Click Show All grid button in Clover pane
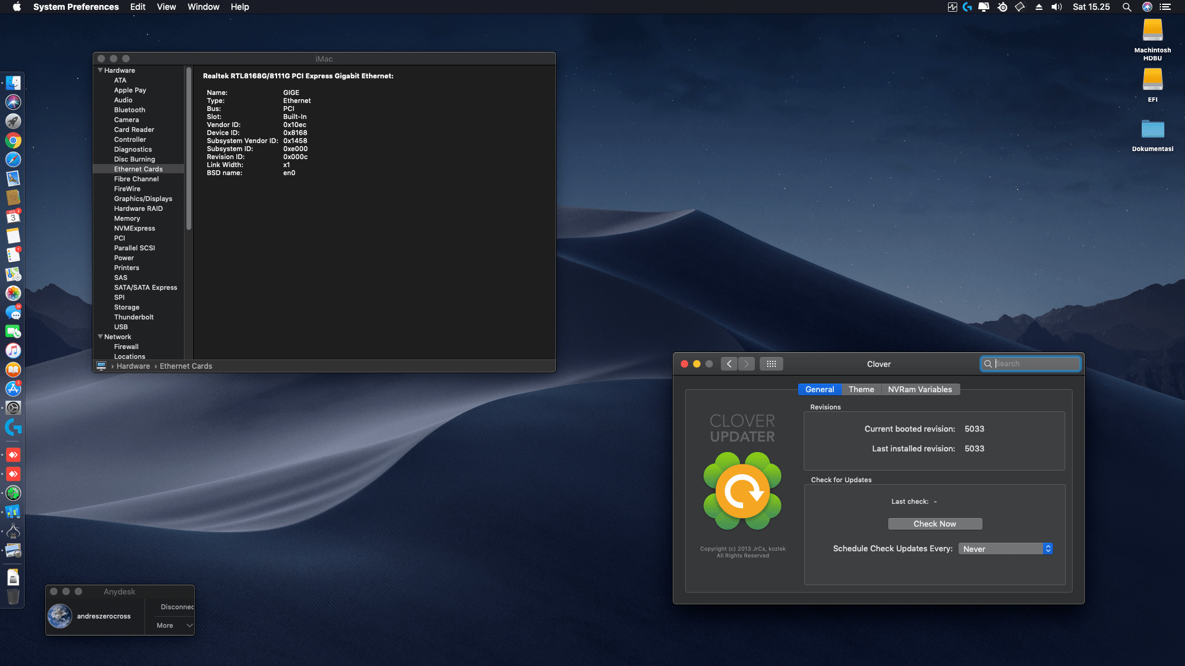 [771, 364]
